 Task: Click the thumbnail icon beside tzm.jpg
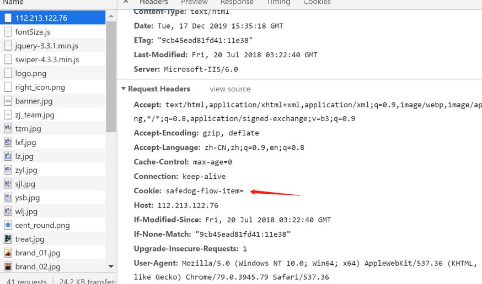click(x=8, y=128)
